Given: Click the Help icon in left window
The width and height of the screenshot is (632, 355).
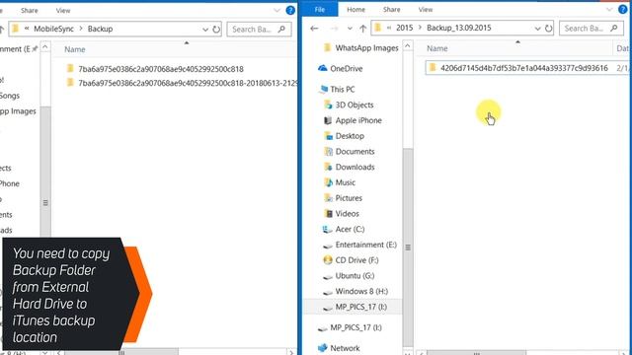Looking at the screenshot, I should pos(290,11).
